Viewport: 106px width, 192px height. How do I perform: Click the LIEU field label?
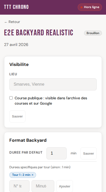[13, 74]
